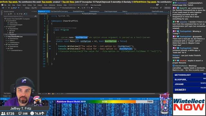The height and width of the screenshot is (116, 206).
Task: Click the Properties wrench in Solution Explorer
Action: pyautogui.click(x=24, y=14)
